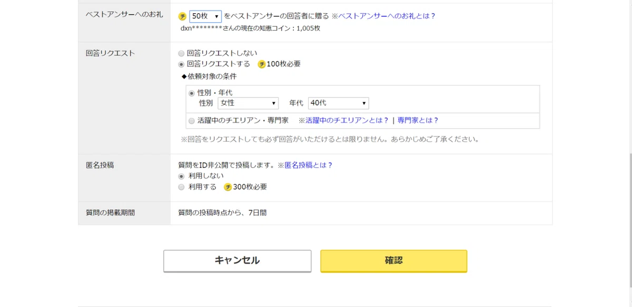The width and height of the screenshot is (632, 307).
Task: Choose 活躍中のチエリアン・専門家 radio
Action: pyautogui.click(x=192, y=121)
